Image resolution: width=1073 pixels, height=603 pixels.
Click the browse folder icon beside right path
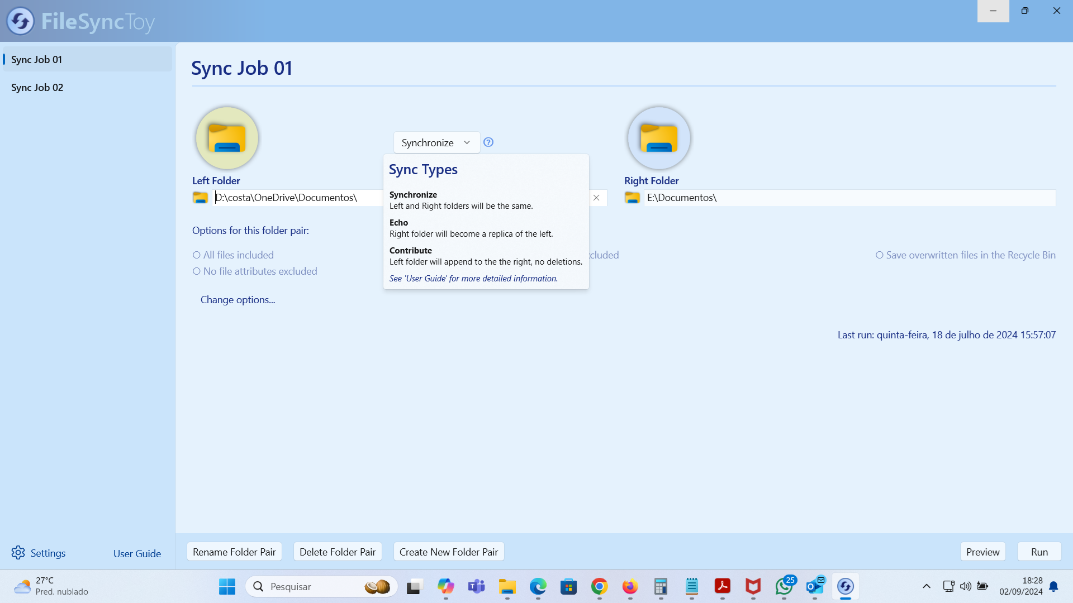click(632, 198)
